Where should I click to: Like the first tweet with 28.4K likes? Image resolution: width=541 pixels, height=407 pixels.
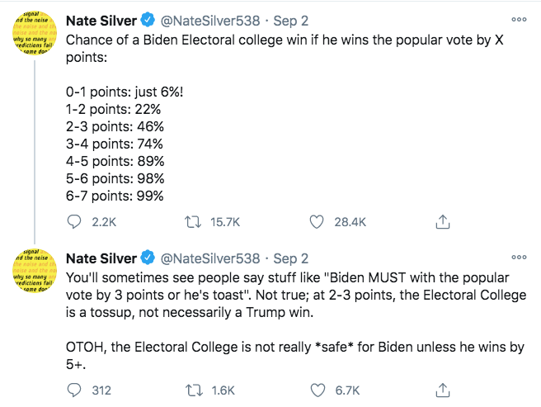(317, 222)
